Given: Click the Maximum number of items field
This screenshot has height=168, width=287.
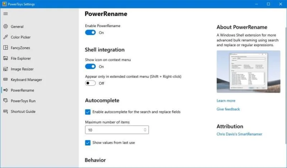Looking at the screenshot, I should click(117, 130).
